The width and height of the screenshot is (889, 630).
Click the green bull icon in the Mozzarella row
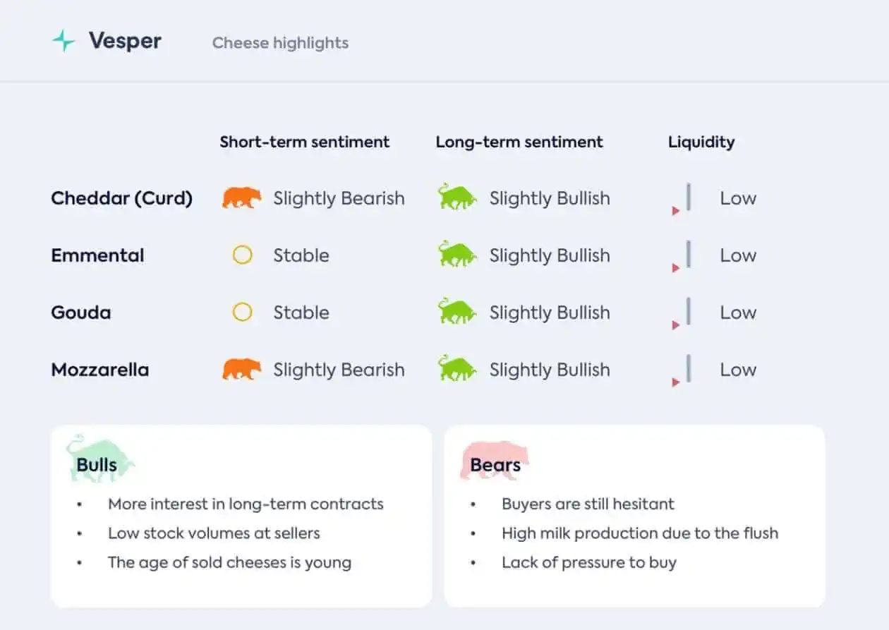click(457, 368)
